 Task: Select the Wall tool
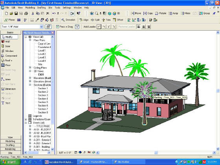[6, 42]
